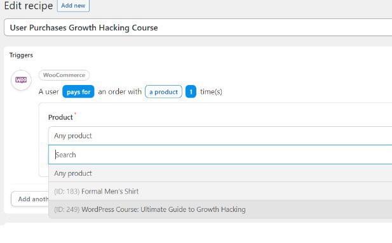The width and height of the screenshot is (392, 243).
Task: Click the WooCommerce integration badge
Action: click(64, 75)
